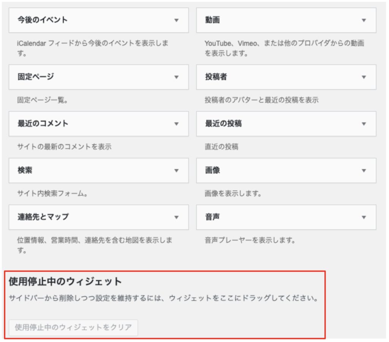This screenshot has height=342, width=389.
Task: Expand the 音声 widget arrow
Action: click(364, 217)
